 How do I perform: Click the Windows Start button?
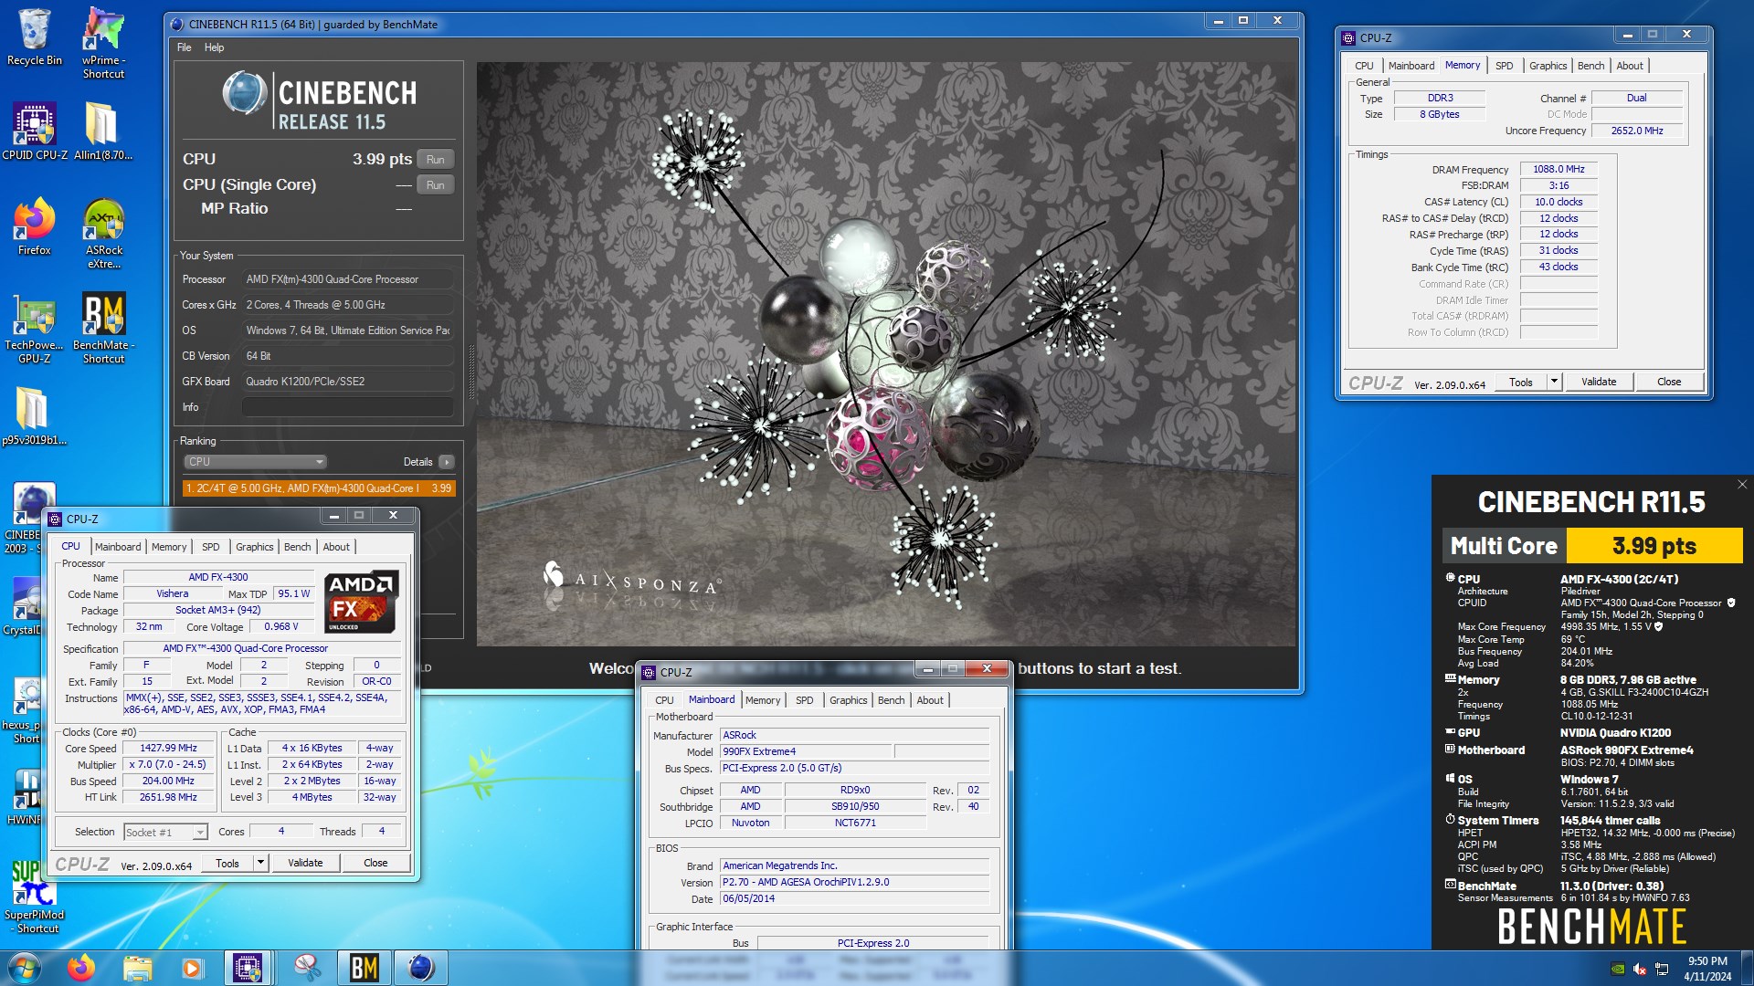tap(24, 967)
